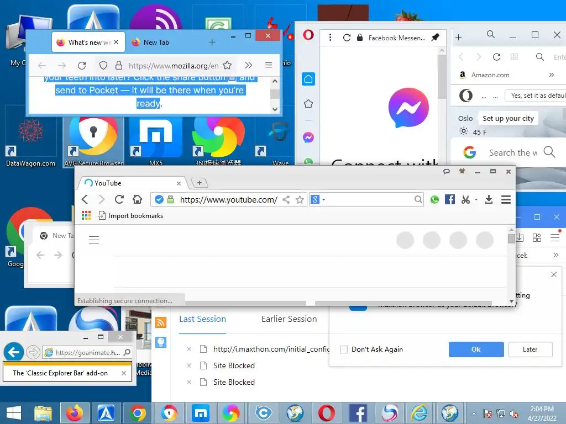Click lock security icon before youtube.com URL
Viewport: 566px width, 424px height.
(170, 199)
